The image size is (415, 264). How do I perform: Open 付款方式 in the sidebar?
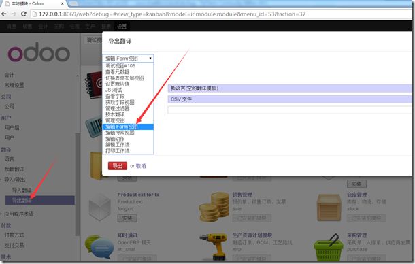point(14,235)
